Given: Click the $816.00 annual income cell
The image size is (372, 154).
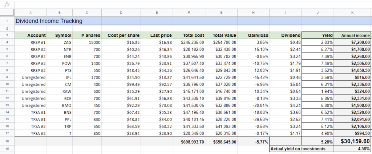Looking at the screenshot, I should [x=352, y=77].
